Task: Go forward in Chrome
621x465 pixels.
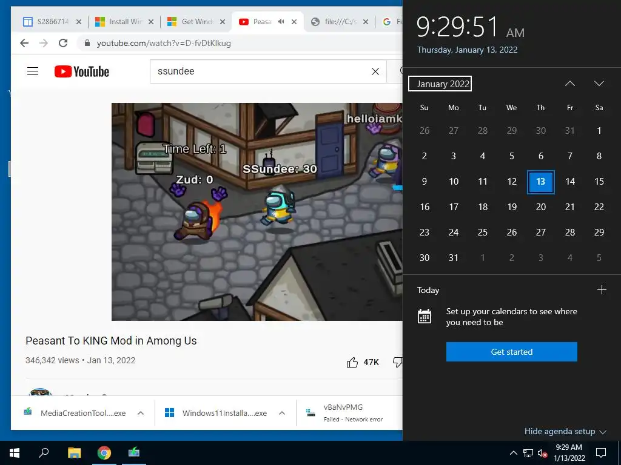Action: tap(44, 43)
